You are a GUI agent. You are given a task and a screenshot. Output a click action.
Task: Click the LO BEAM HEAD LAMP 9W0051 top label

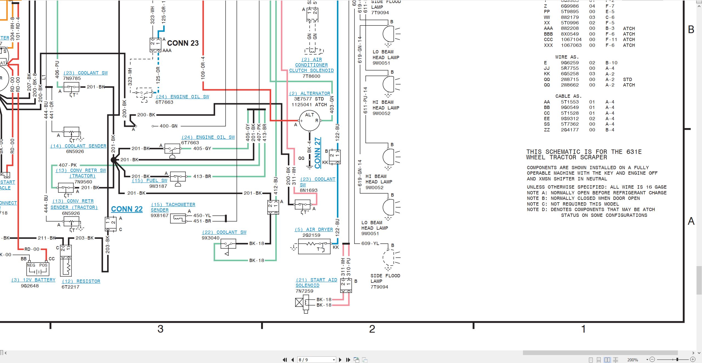(386, 57)
